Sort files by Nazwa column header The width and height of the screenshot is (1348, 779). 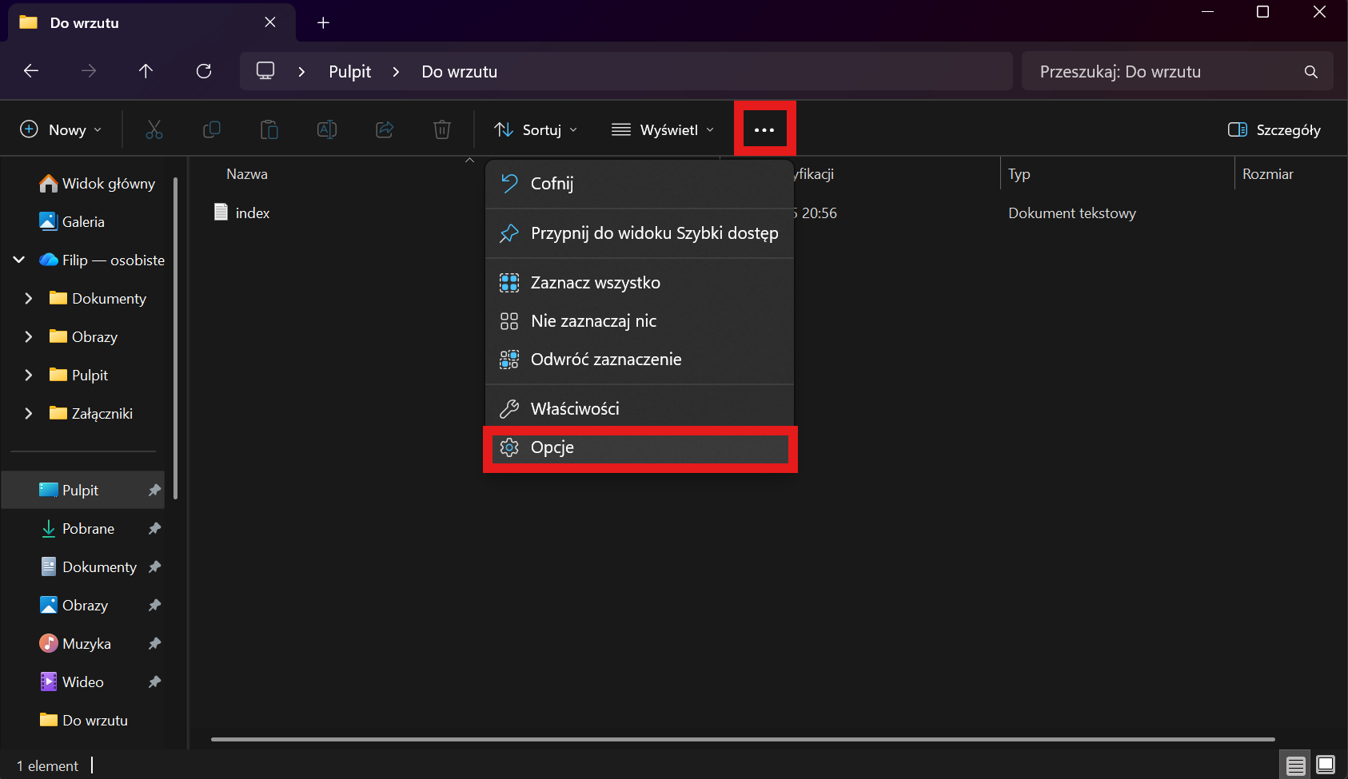pyautogui.click(x=247, y=174)
